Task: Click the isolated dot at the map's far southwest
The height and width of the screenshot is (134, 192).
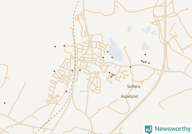Action: pyautogui.click(x=5, y=103)
